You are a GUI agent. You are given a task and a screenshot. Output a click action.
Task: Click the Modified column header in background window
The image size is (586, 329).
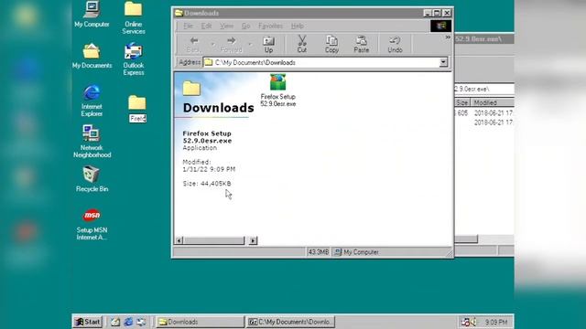point(493,102)
